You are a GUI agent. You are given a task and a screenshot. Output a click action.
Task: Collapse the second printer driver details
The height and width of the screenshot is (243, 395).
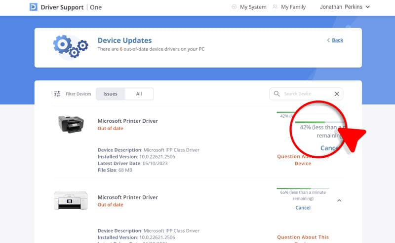(x=339, y=201)
